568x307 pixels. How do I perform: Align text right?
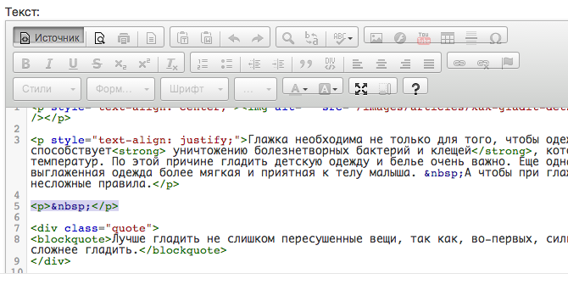coord(405,64)
